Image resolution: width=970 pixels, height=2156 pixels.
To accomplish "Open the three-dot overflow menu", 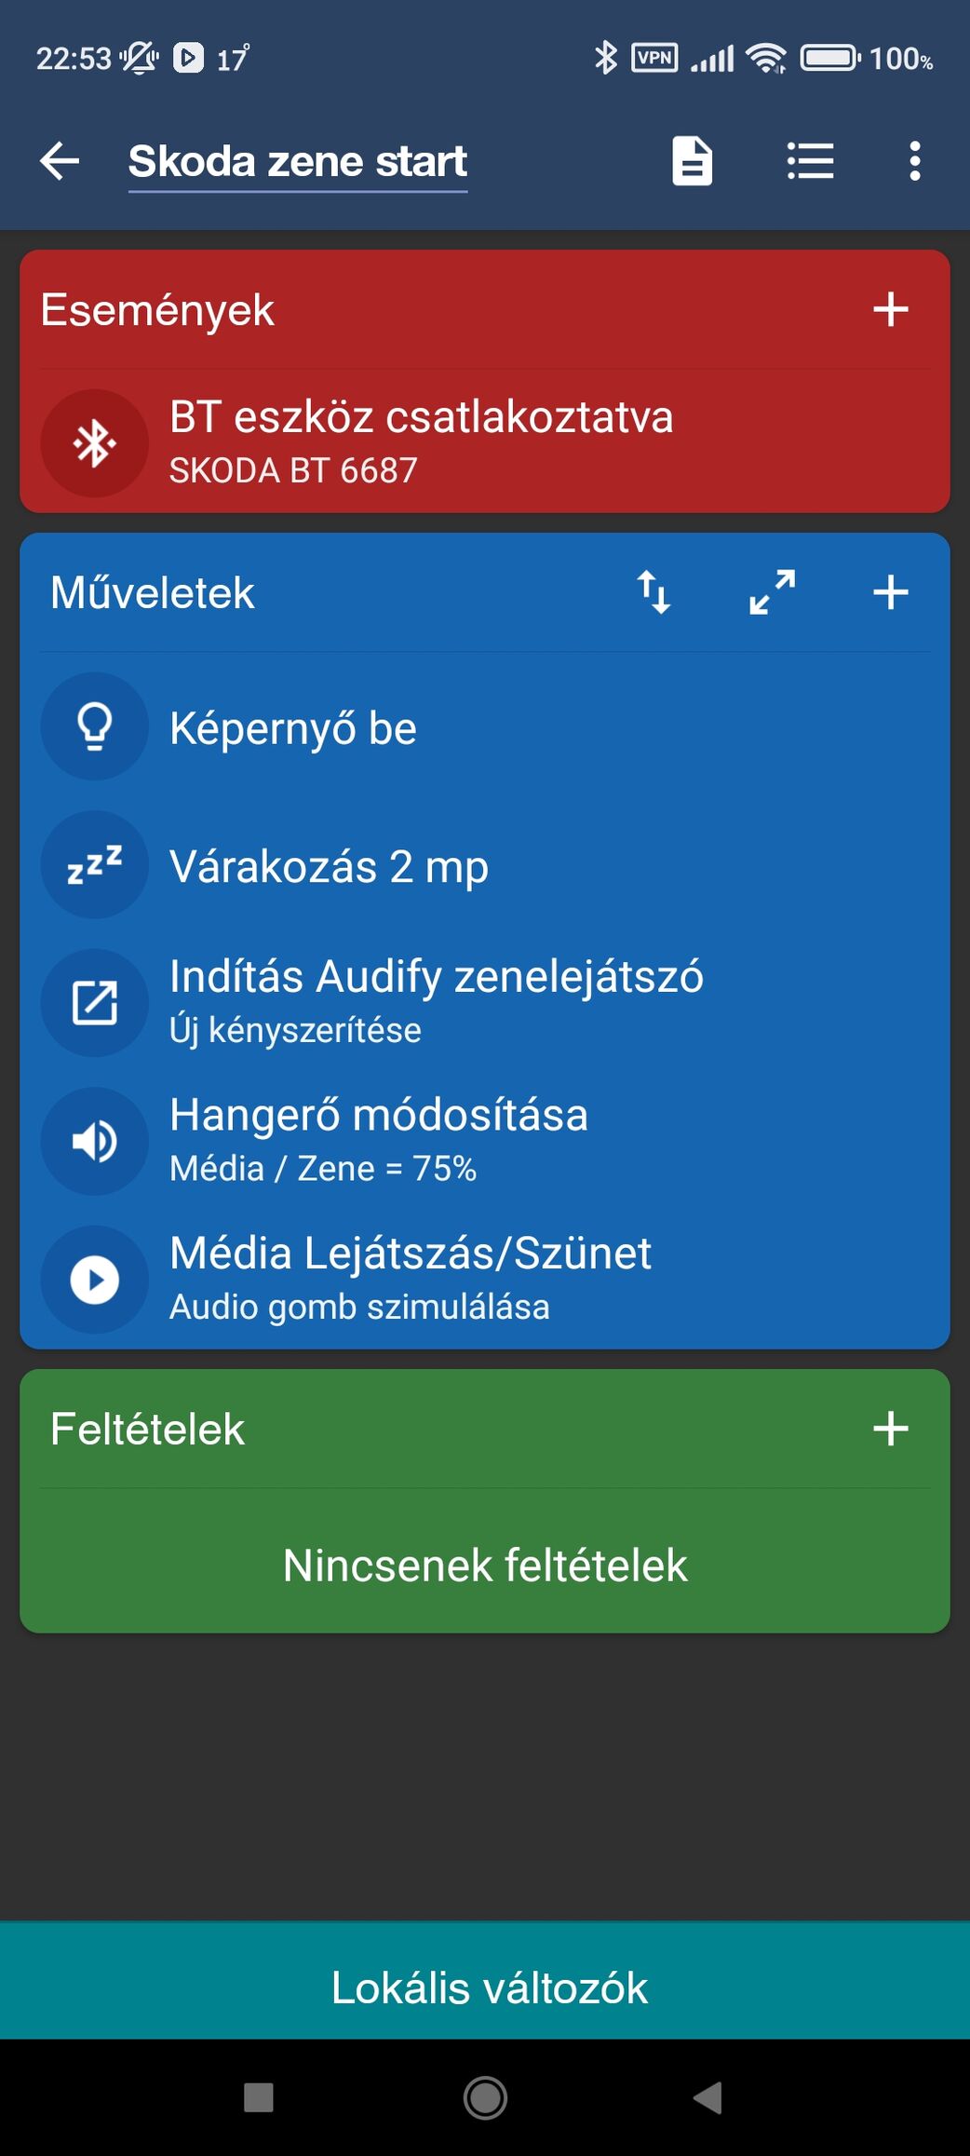I will coord(915,161).
